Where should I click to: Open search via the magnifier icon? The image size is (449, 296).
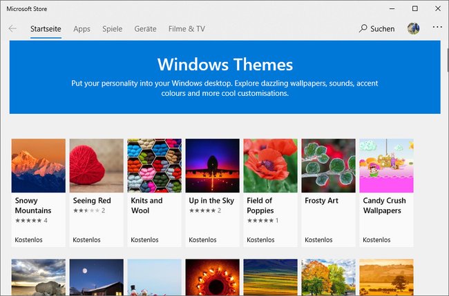(x=363, y=28)
